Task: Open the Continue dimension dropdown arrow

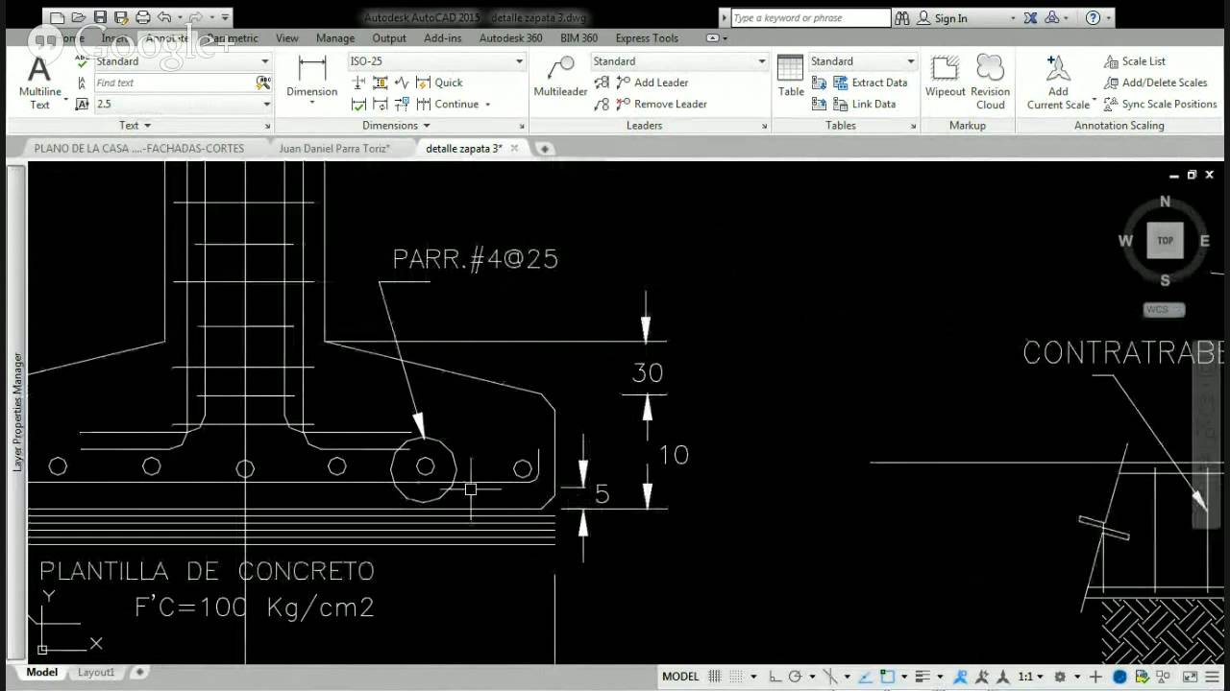Action: [x=487, y=104]
